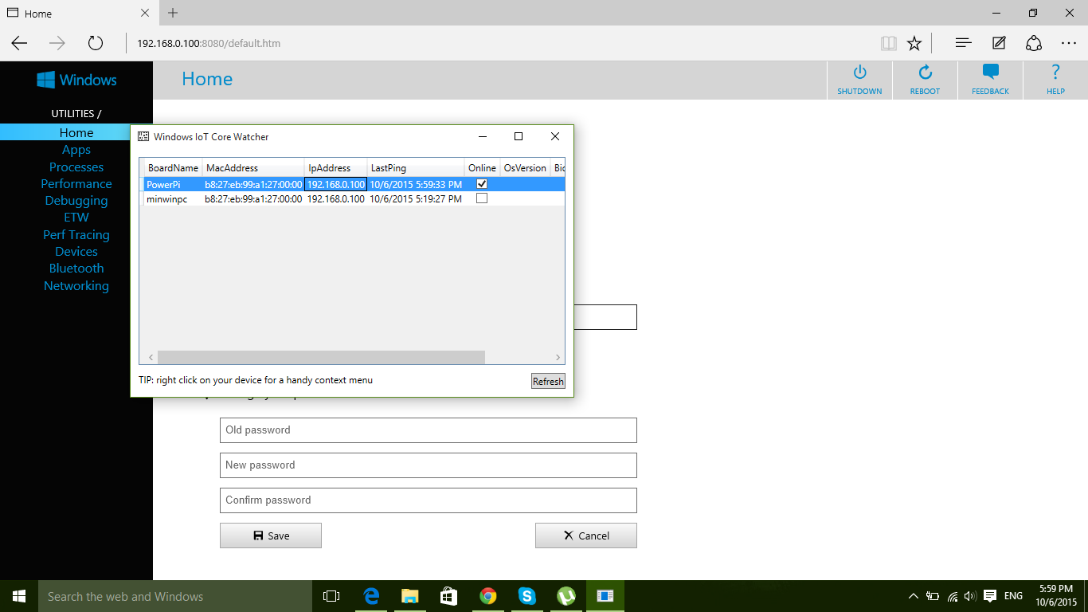Click Search the web and Windows box
This screenshot has height=612, width=1088.
coord(175,596)
